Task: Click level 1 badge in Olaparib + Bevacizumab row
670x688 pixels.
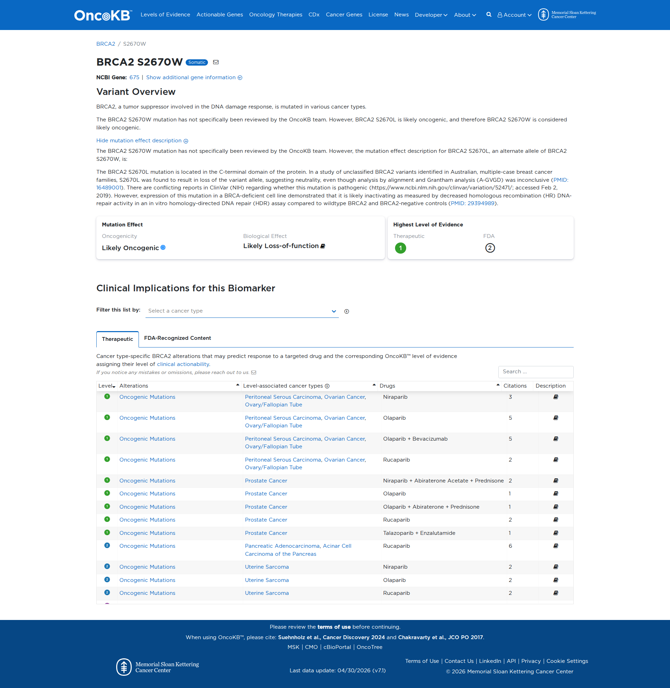Action: [x=107, y=438]
